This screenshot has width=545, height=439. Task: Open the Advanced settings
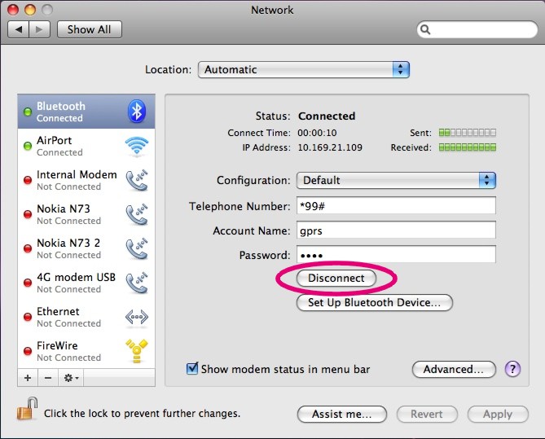click(x=454, y=369)
